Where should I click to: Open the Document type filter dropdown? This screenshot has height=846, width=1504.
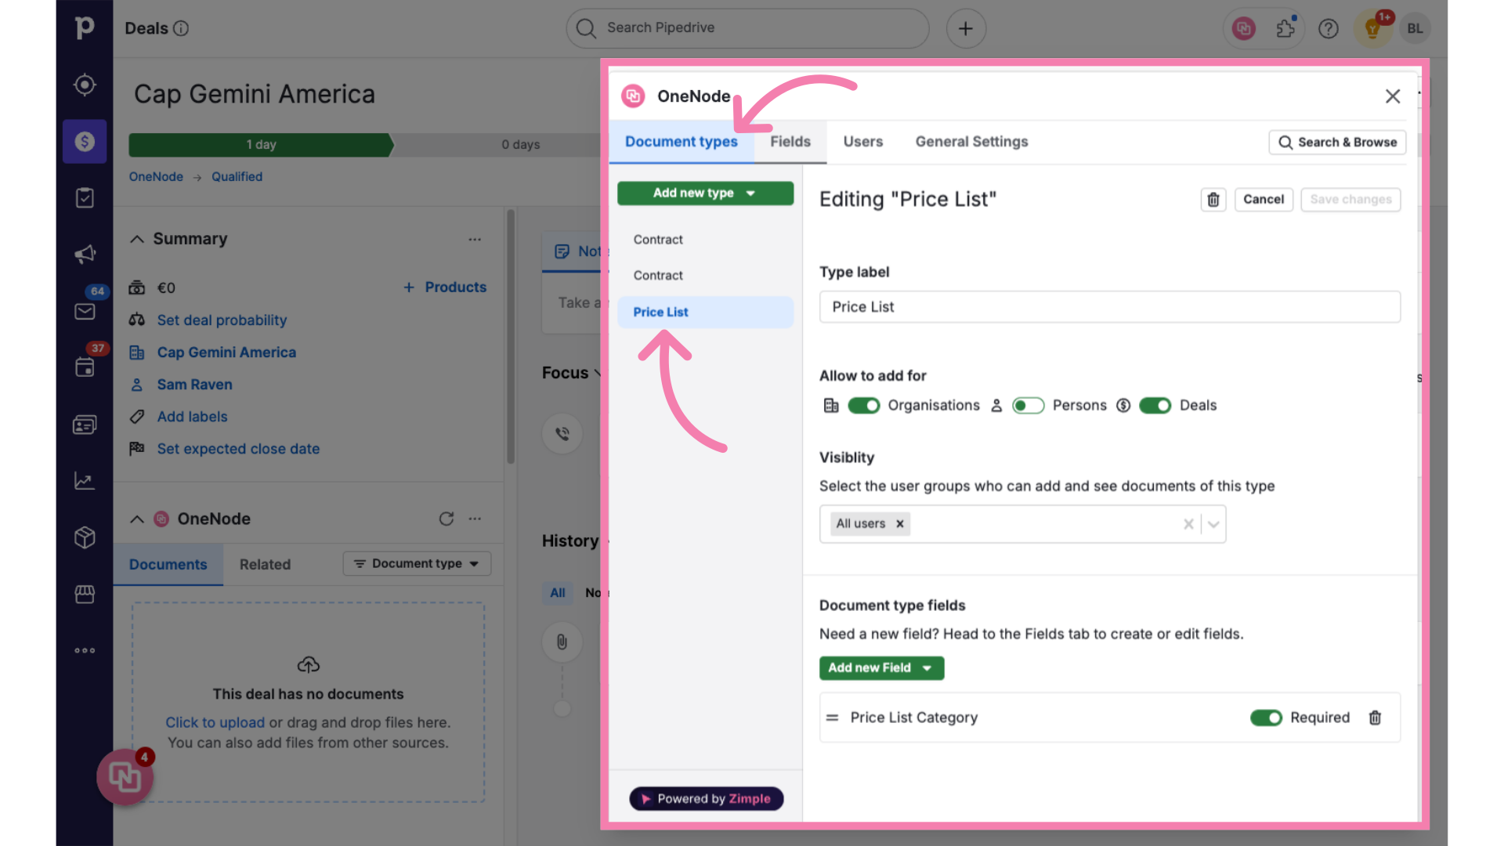tap(417, 564)
